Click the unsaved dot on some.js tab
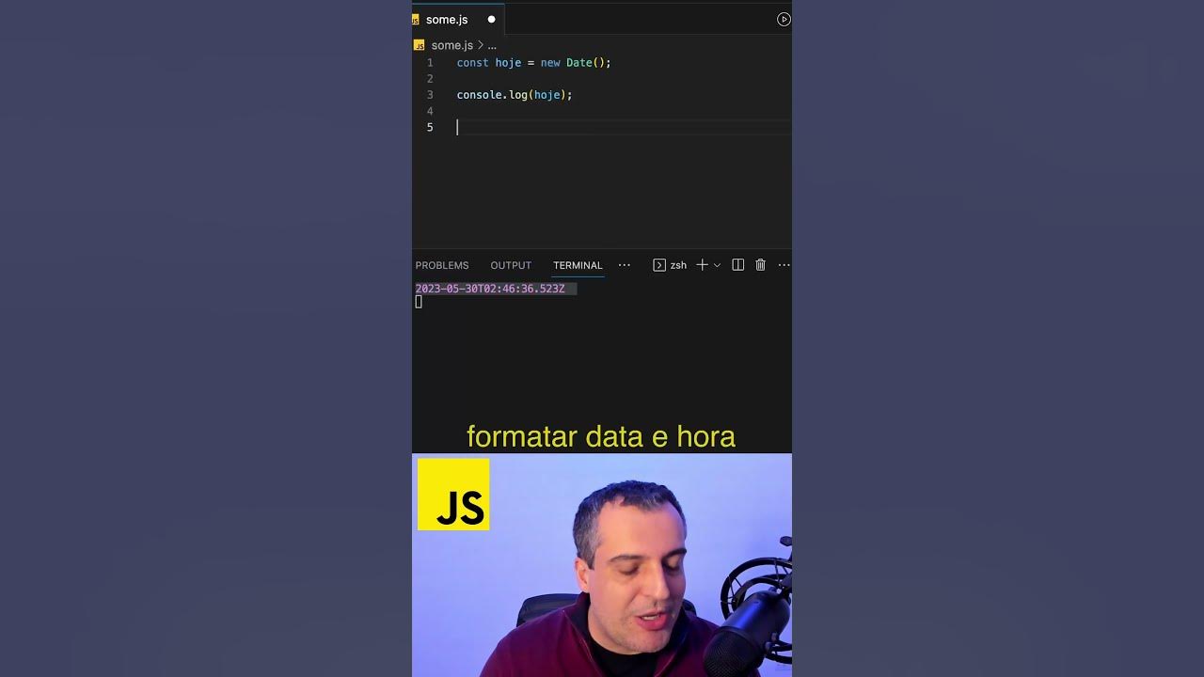 coord(491,20)
